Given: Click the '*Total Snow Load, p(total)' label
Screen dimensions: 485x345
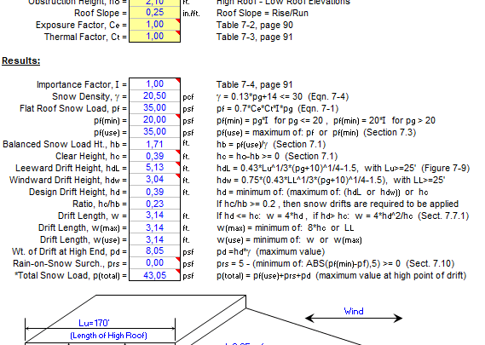Looking at the screenshot, I should coord(71,276).
